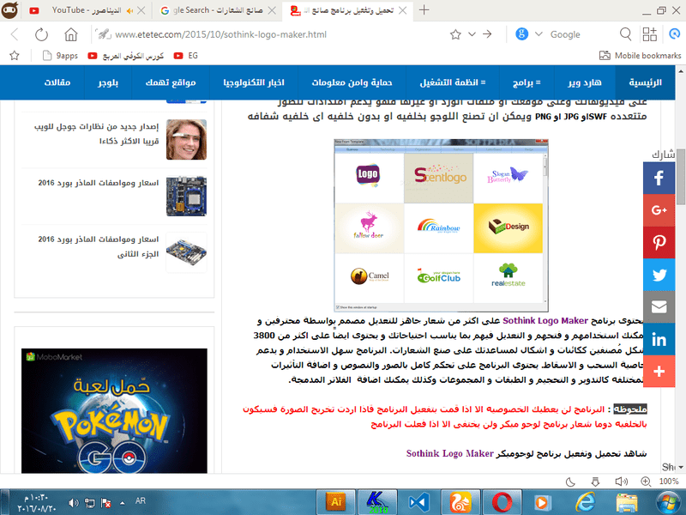The width and height of the screenshot is (686, 515).
Task: Open the Google glasses article link
Action: click(97, 134)
